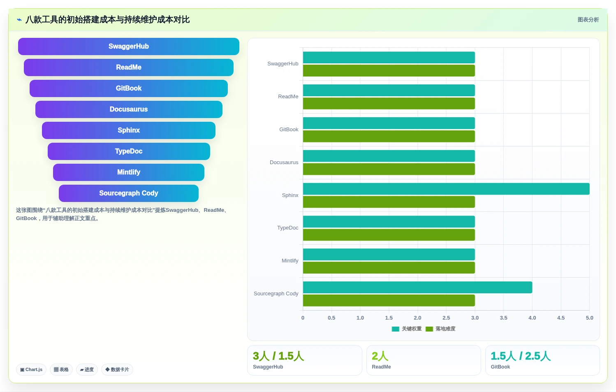Click the Chart.js tag
Viewport: 616px width, 392px height.
[31, 369]
